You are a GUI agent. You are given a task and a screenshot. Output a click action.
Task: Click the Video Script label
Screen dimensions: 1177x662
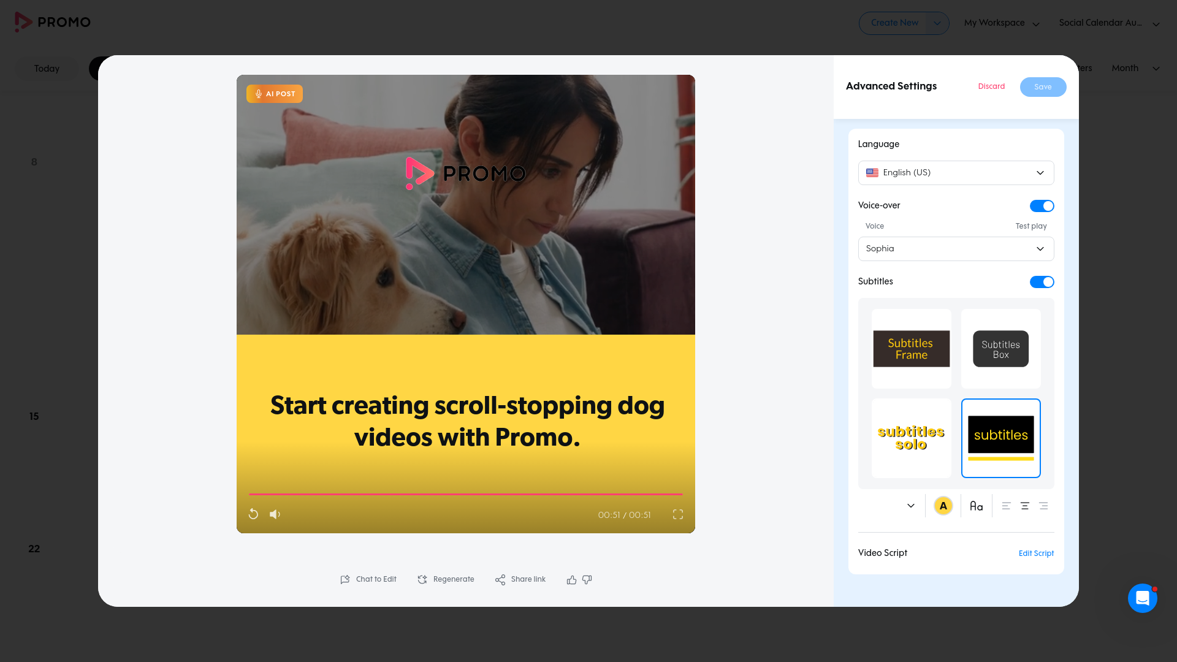883,553
